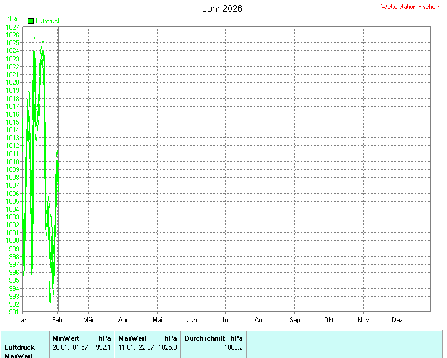Click the MinWert date 26.01. 01:57
This screenshot has height=358, width=447.
point(70,347)
